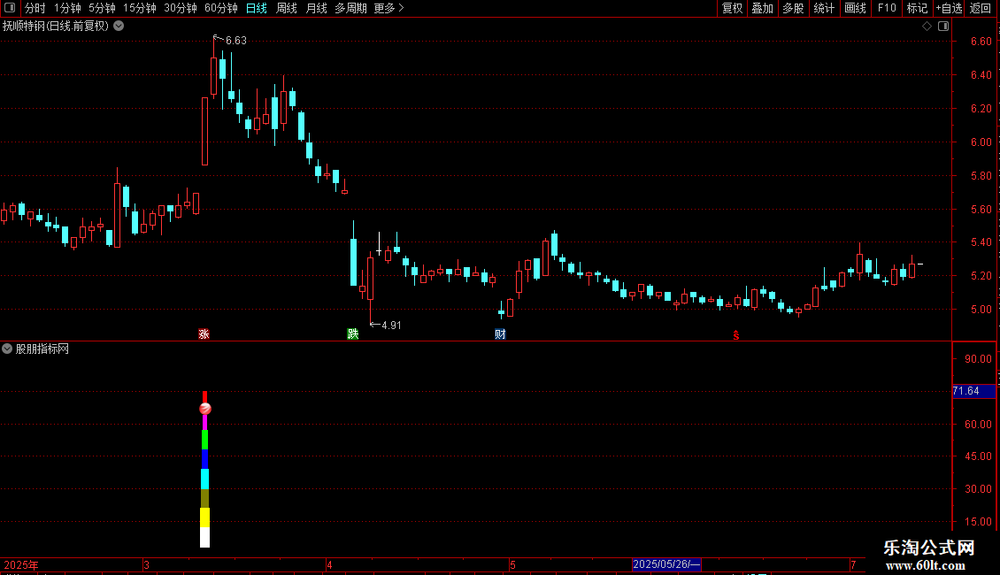Click month 5 on time axis
Image resolution: width=1000 pixels, height=575 pixels.
(x=512, y=564)
